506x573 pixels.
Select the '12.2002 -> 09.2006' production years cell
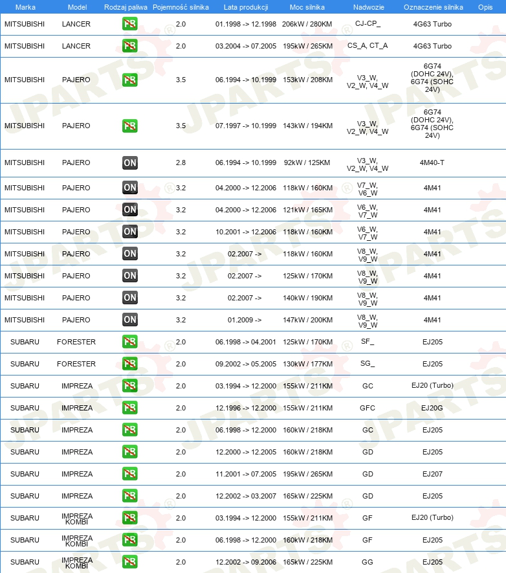(246, 562)
